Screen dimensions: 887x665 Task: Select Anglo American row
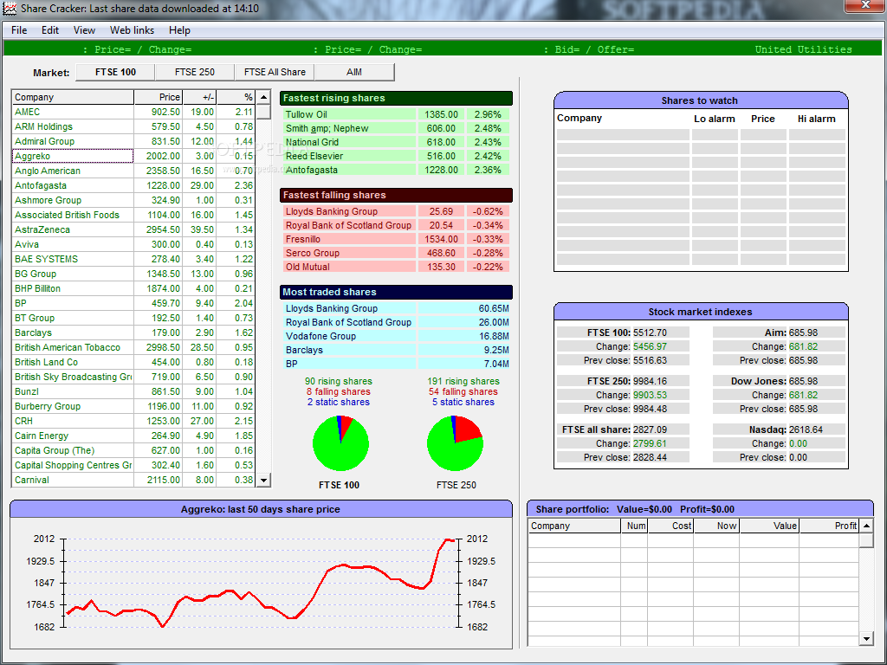click(134, 171)
